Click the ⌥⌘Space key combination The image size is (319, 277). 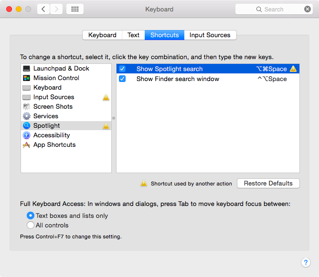coord(272,69)
